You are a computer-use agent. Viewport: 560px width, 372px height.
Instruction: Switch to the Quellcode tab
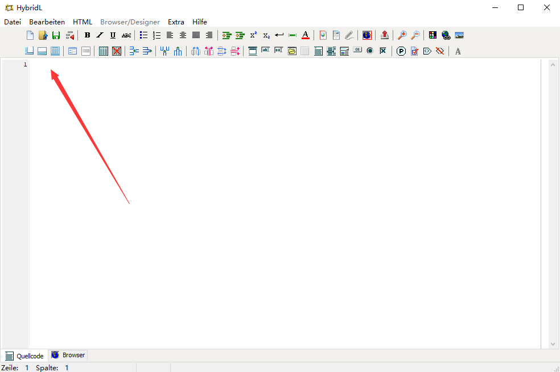click(24, 356)
